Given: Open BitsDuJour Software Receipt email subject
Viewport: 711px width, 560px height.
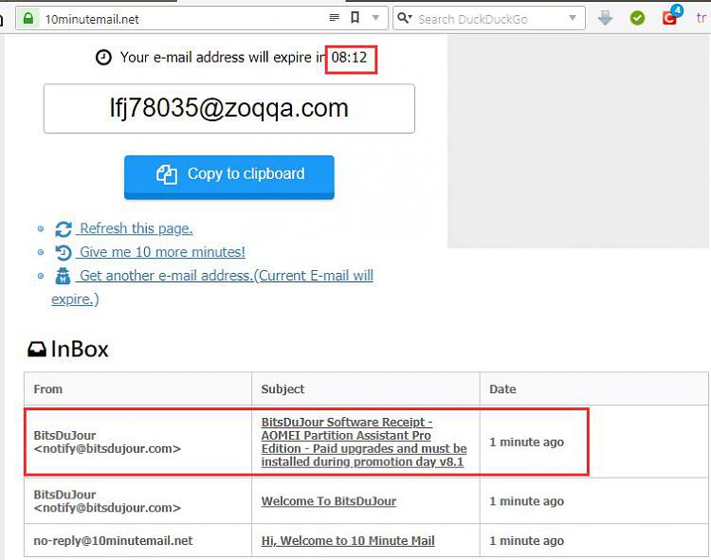Looking at the screenshot, I should coord(364,442).
